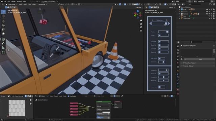Select the Transform tool
Image resolution: width=216 pixels, height=121 pixels.
point(3,34)
